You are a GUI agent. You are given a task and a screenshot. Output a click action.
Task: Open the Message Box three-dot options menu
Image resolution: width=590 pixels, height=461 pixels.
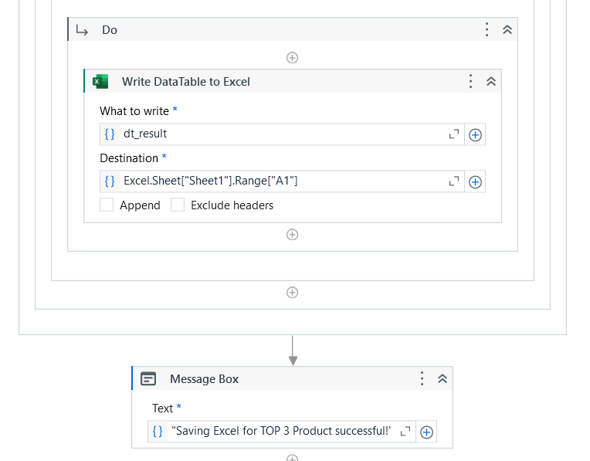422,378
